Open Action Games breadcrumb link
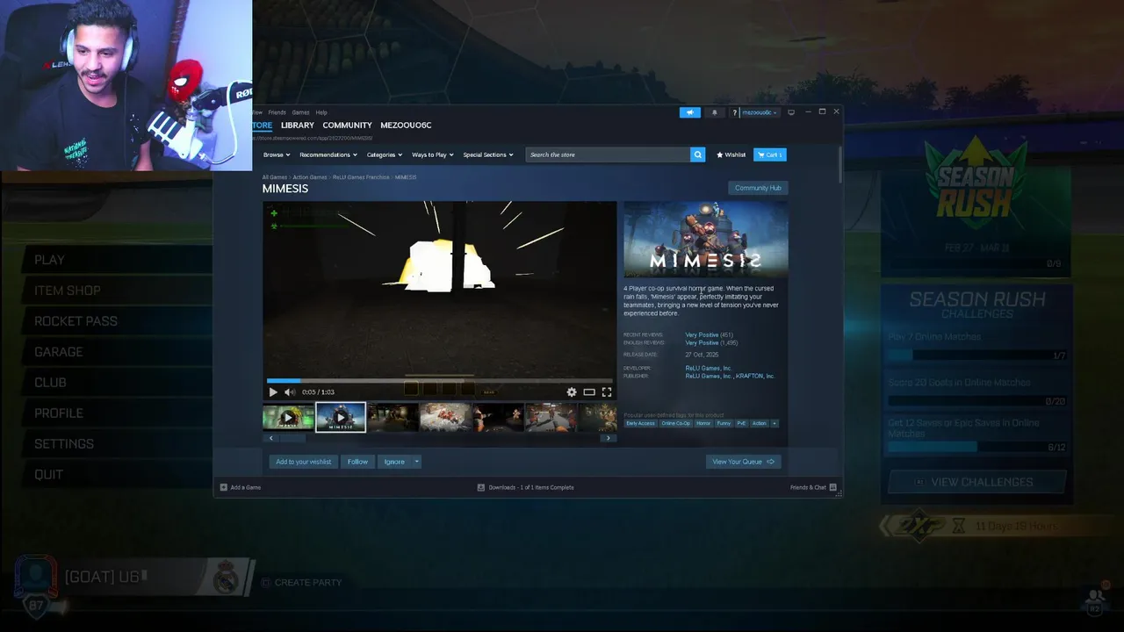The image size is (1124, 632). [x=310, y=177]
